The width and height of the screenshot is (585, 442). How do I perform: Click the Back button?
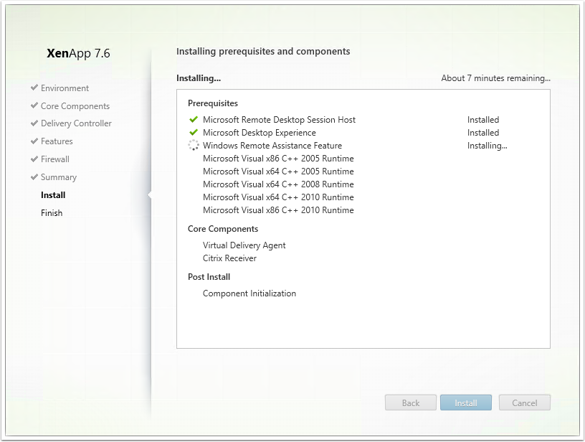(410, 403)
